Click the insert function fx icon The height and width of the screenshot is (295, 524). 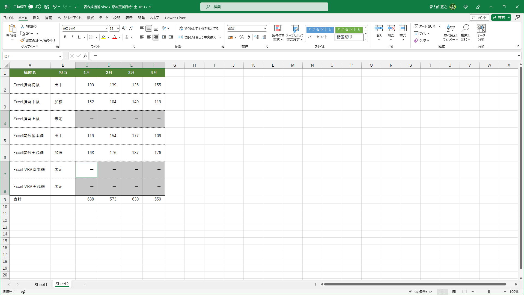[85, 56]
